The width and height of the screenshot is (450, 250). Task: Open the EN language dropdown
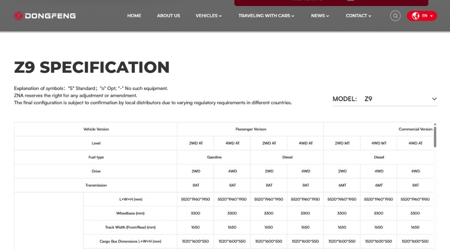pyautogui.click(x=422, y=16)
